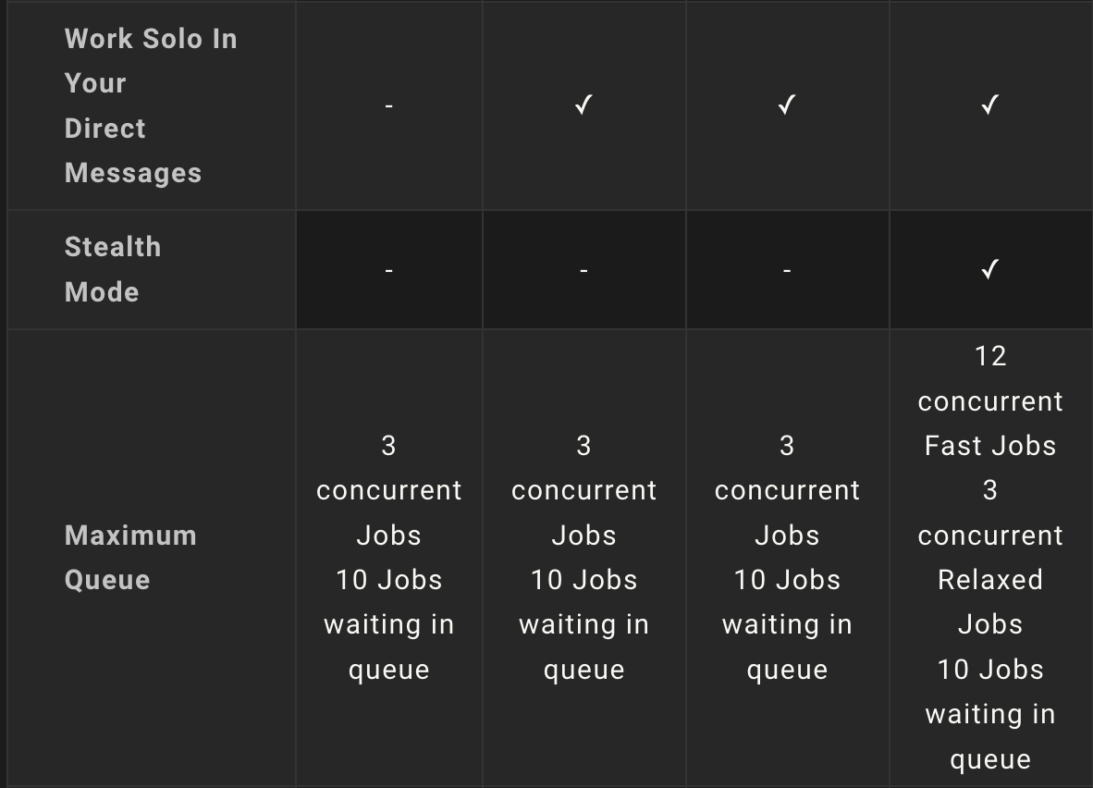Click the '12 concurrent Fast Jobs' text
1093x788 pixels.
pos(990,400)
